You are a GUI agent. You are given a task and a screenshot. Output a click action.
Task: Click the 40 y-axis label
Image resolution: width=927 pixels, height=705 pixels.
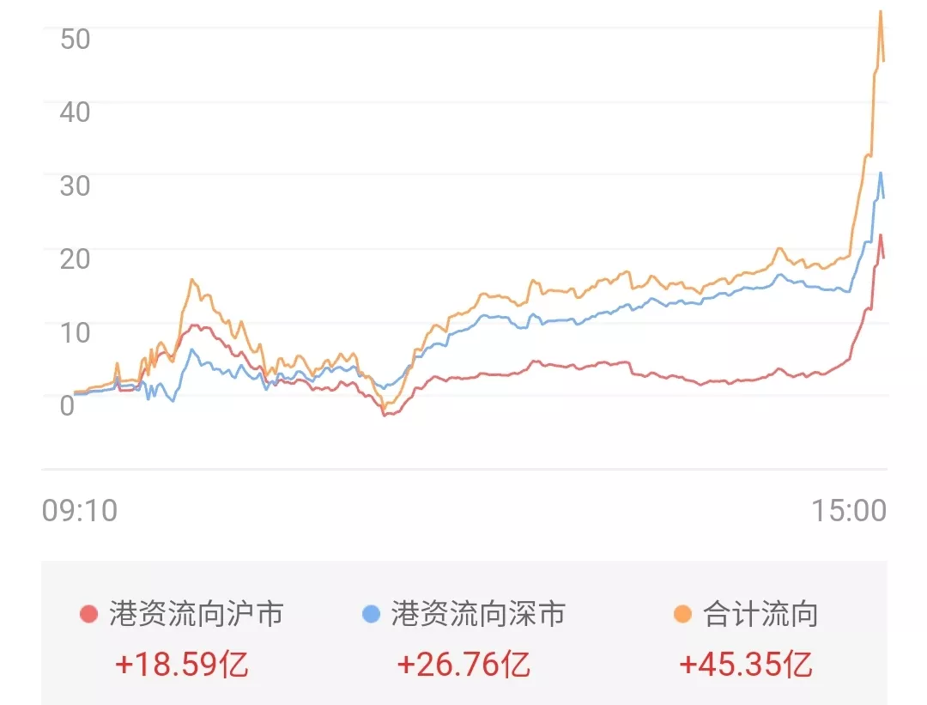[75, 112]
